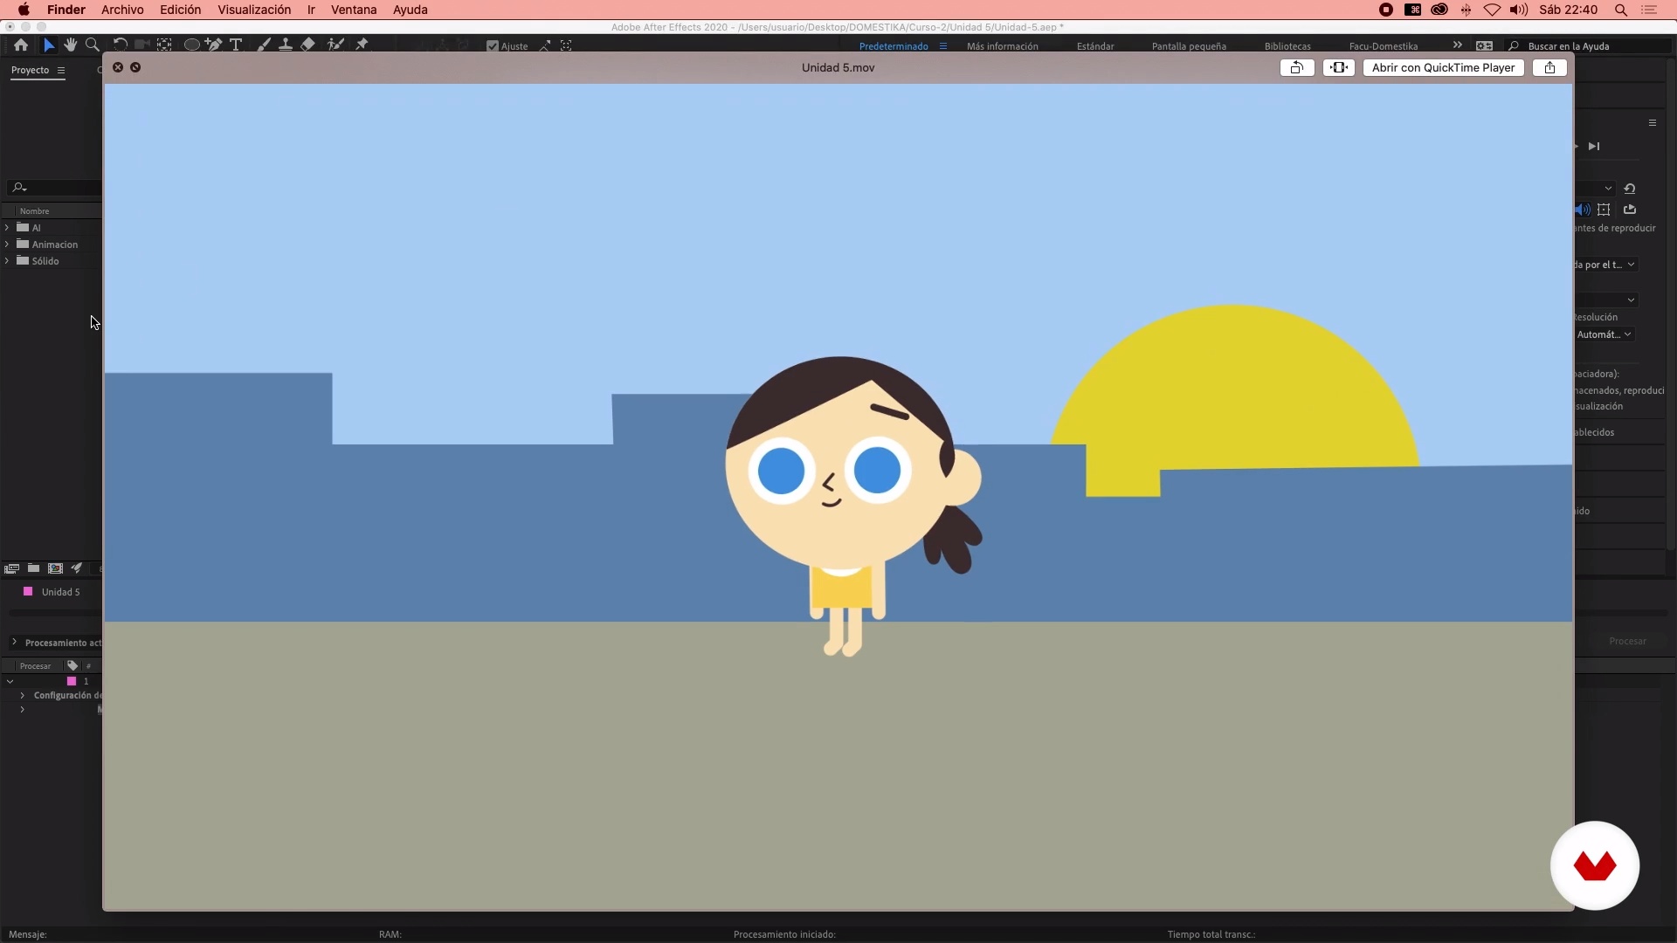Click the Buscar en la Ayuda field

tap(1590, 46)
